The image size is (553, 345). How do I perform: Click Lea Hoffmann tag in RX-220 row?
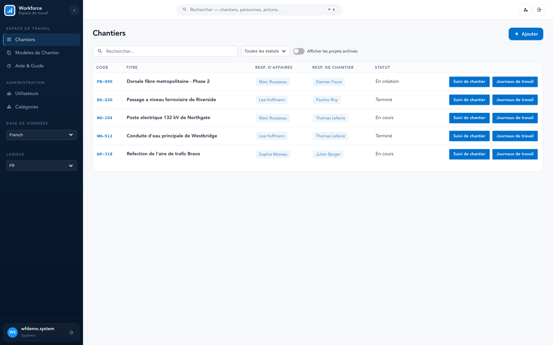tap(272, 100)
